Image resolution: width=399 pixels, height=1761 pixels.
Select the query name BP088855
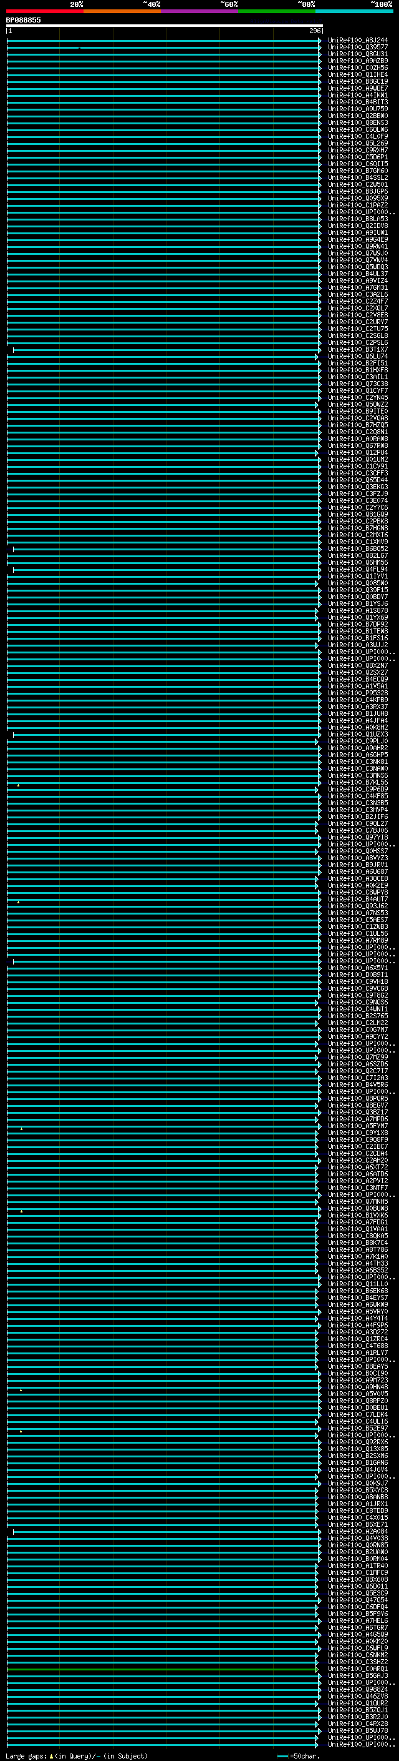23,21
